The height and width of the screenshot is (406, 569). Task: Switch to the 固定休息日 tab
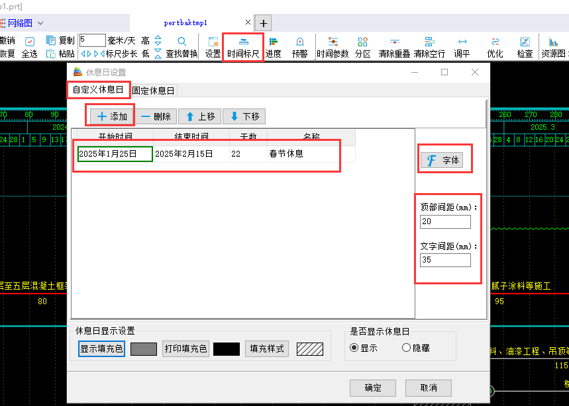pyautogui.click(x=153, y=91)
